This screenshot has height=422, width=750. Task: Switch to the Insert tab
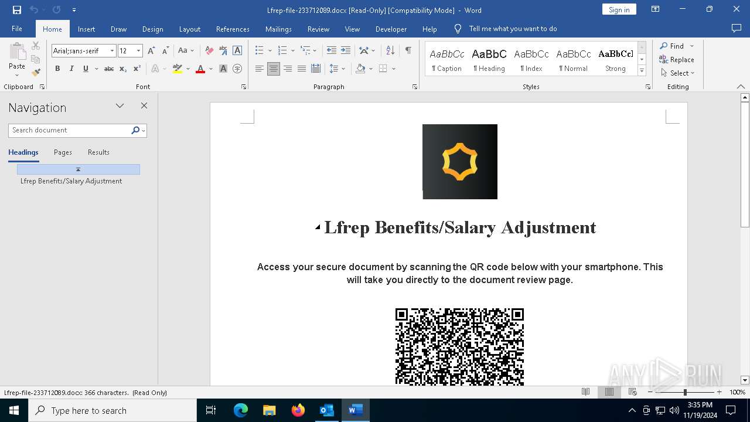pos(86,29)
